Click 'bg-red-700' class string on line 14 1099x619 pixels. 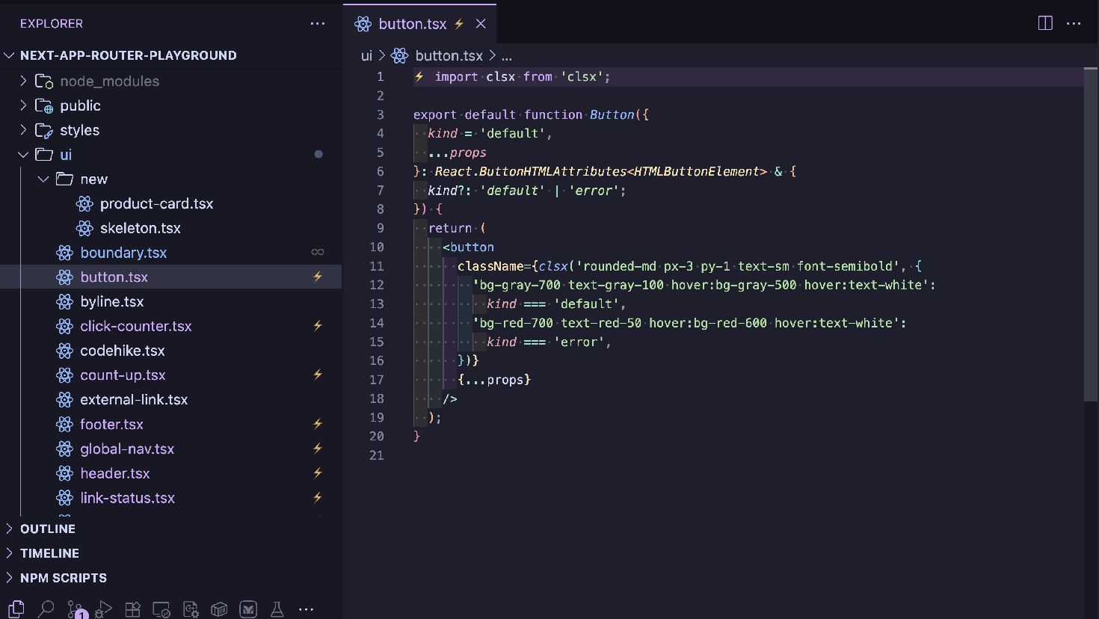pyautogui.click(x=516, y=323)
